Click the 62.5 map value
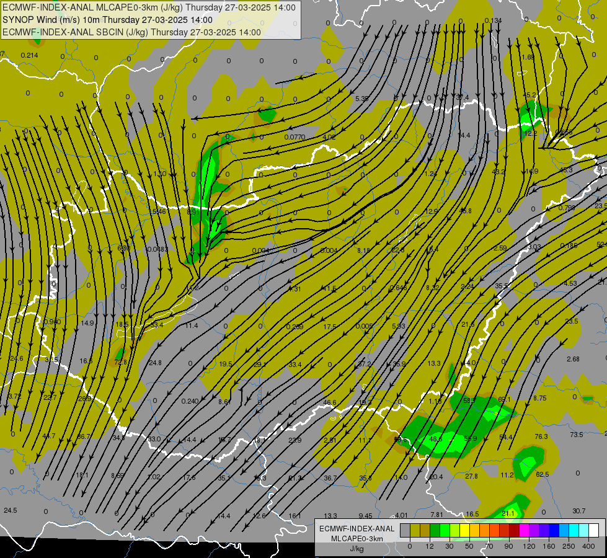The height and width of the screenshot is (558, 607). point(543,474)
